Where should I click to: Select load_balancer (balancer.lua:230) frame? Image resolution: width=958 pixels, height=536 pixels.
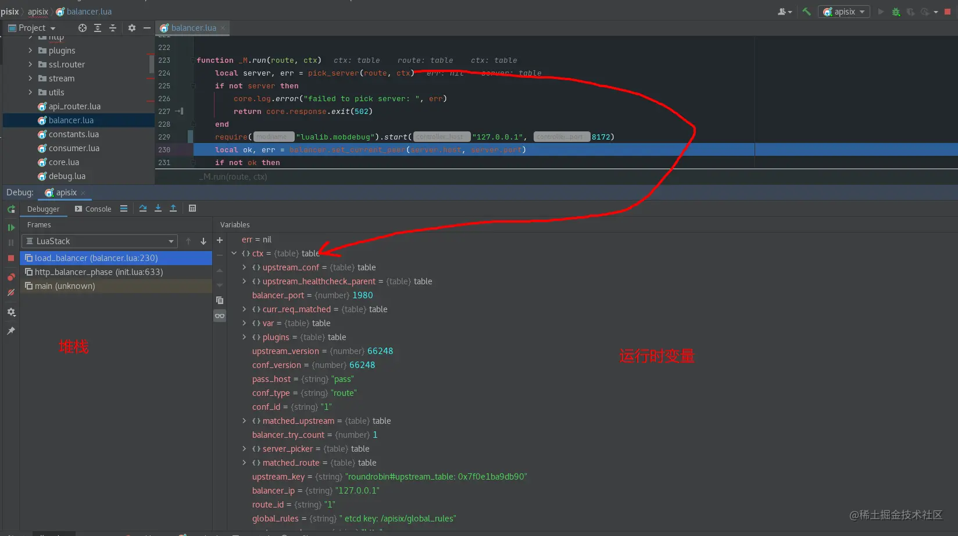[x=116, y=258]
